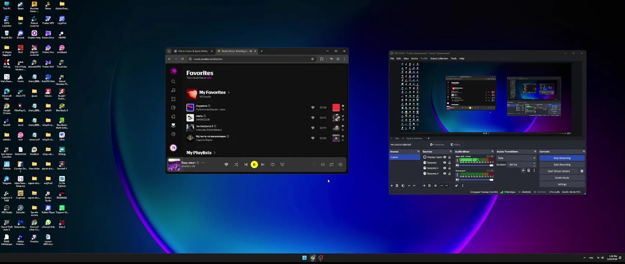Image resolution: width=625 pixels, height=264 pixels.
Task: Click the broken-heart dislike icon in player bar
Action: [x=282, y=165]
